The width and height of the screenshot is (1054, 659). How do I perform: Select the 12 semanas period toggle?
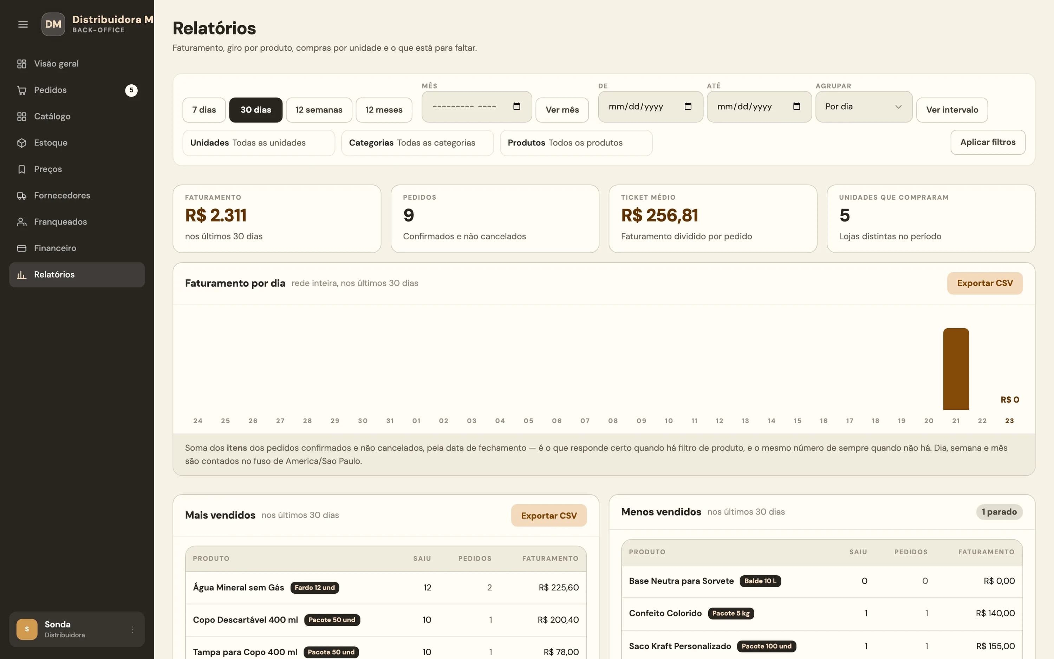[x=319, y=110]
